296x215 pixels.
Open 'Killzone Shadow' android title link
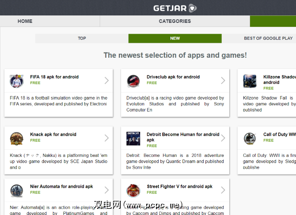coord(280,79)
